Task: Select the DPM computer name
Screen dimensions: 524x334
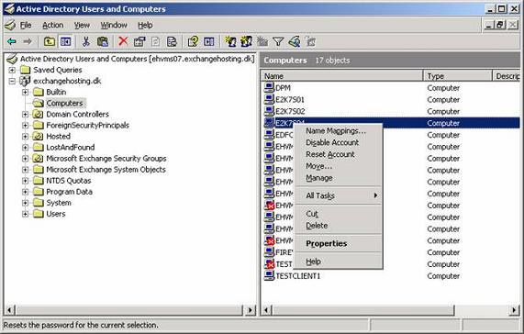Action: [283, 88]
